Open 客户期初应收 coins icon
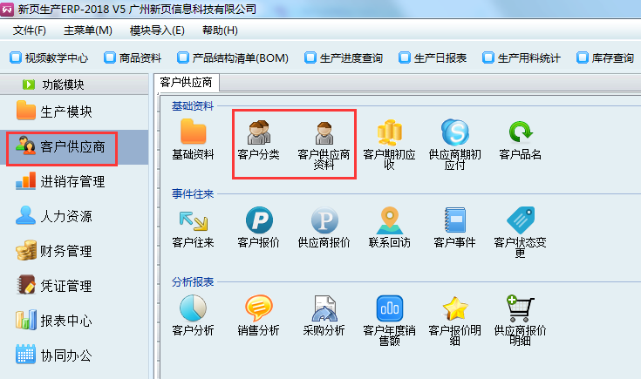 coord(389,132)
